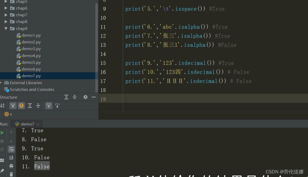Screen dimensions: 308x177
Task: Toggle show inherited members
Action: tap(13, 106)
